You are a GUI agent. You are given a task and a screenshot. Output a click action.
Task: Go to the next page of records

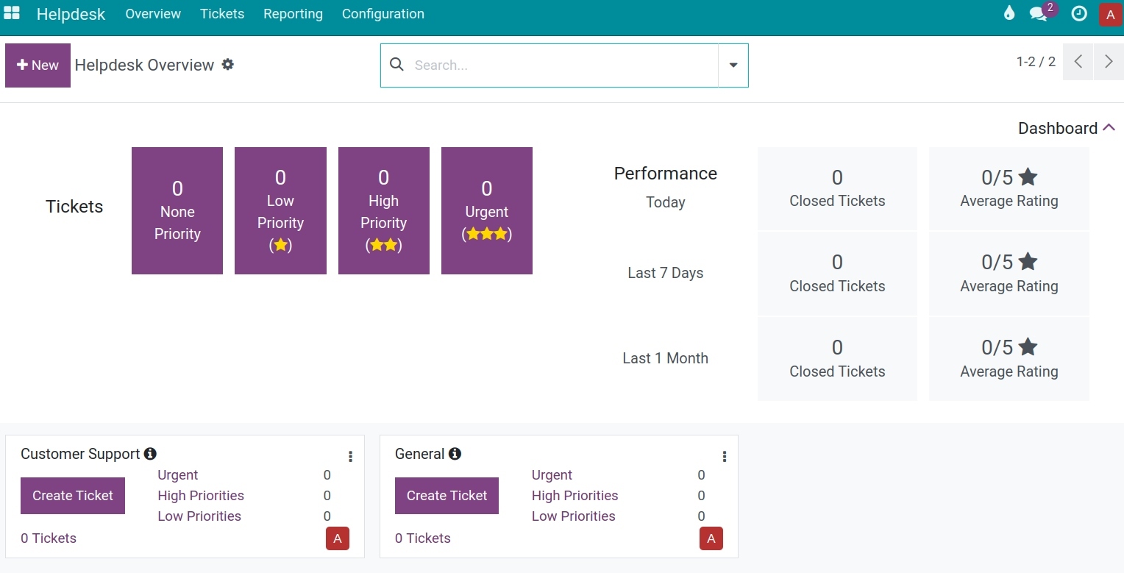1109,62
